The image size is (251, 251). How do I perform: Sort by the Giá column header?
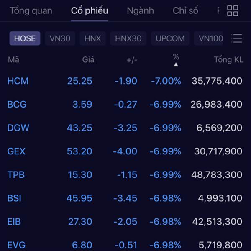[x=88, y=60]
